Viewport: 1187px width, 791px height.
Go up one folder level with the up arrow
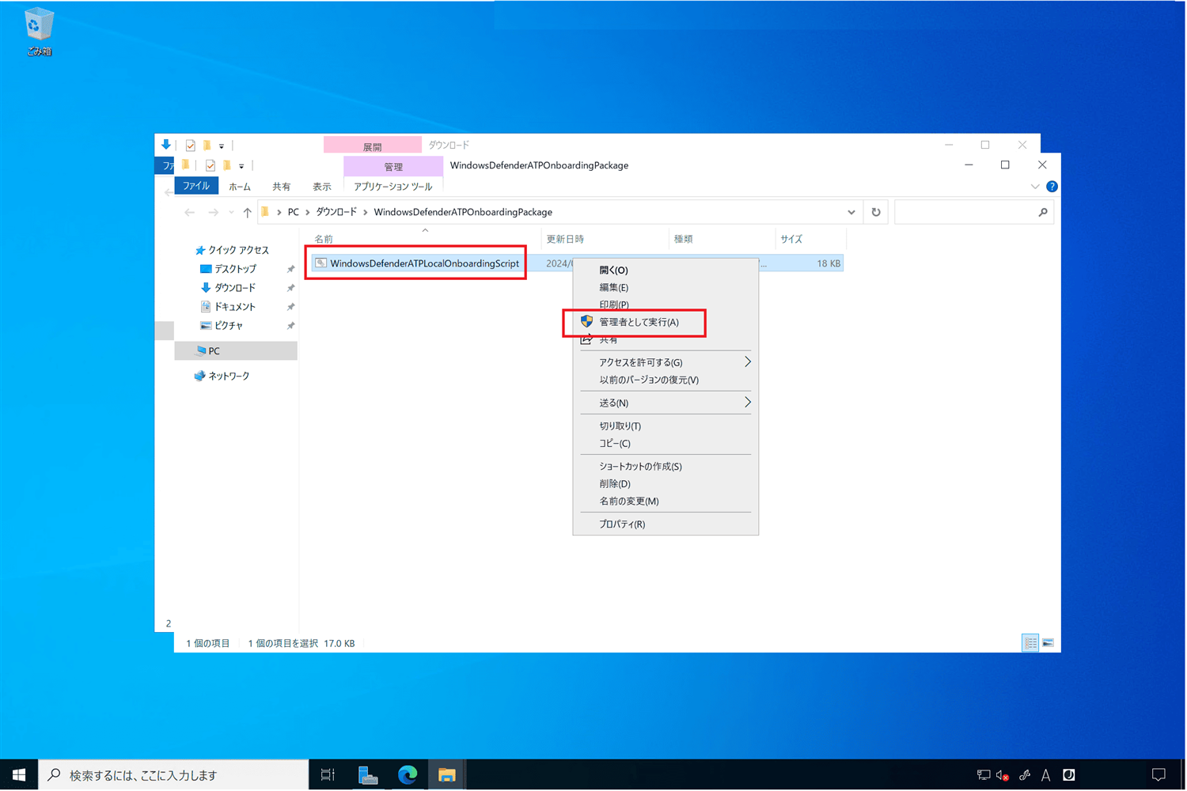pos(248,212)
